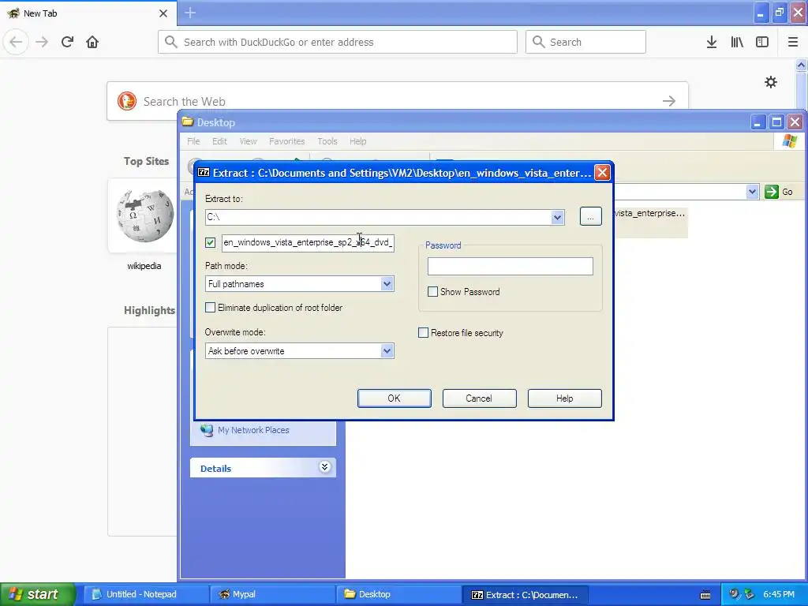
Task: Close the Extract dialog with X
Action: point(602,172)
